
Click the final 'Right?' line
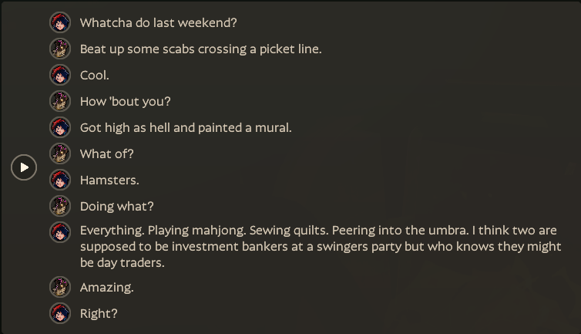[x=99, y=314]
